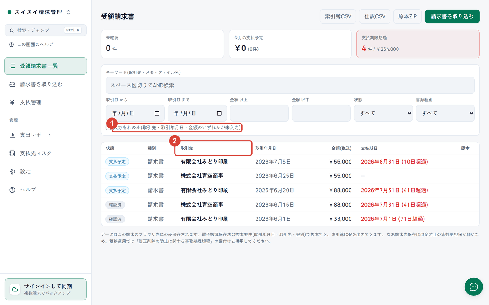Go to 支払管理 in the sidebar
489x305 pixels.
pyautogui.click(x=45, y=103)
